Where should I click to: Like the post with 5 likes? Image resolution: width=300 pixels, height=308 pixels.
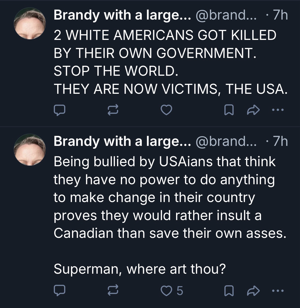pyautogui.click(x=167, y=290)
